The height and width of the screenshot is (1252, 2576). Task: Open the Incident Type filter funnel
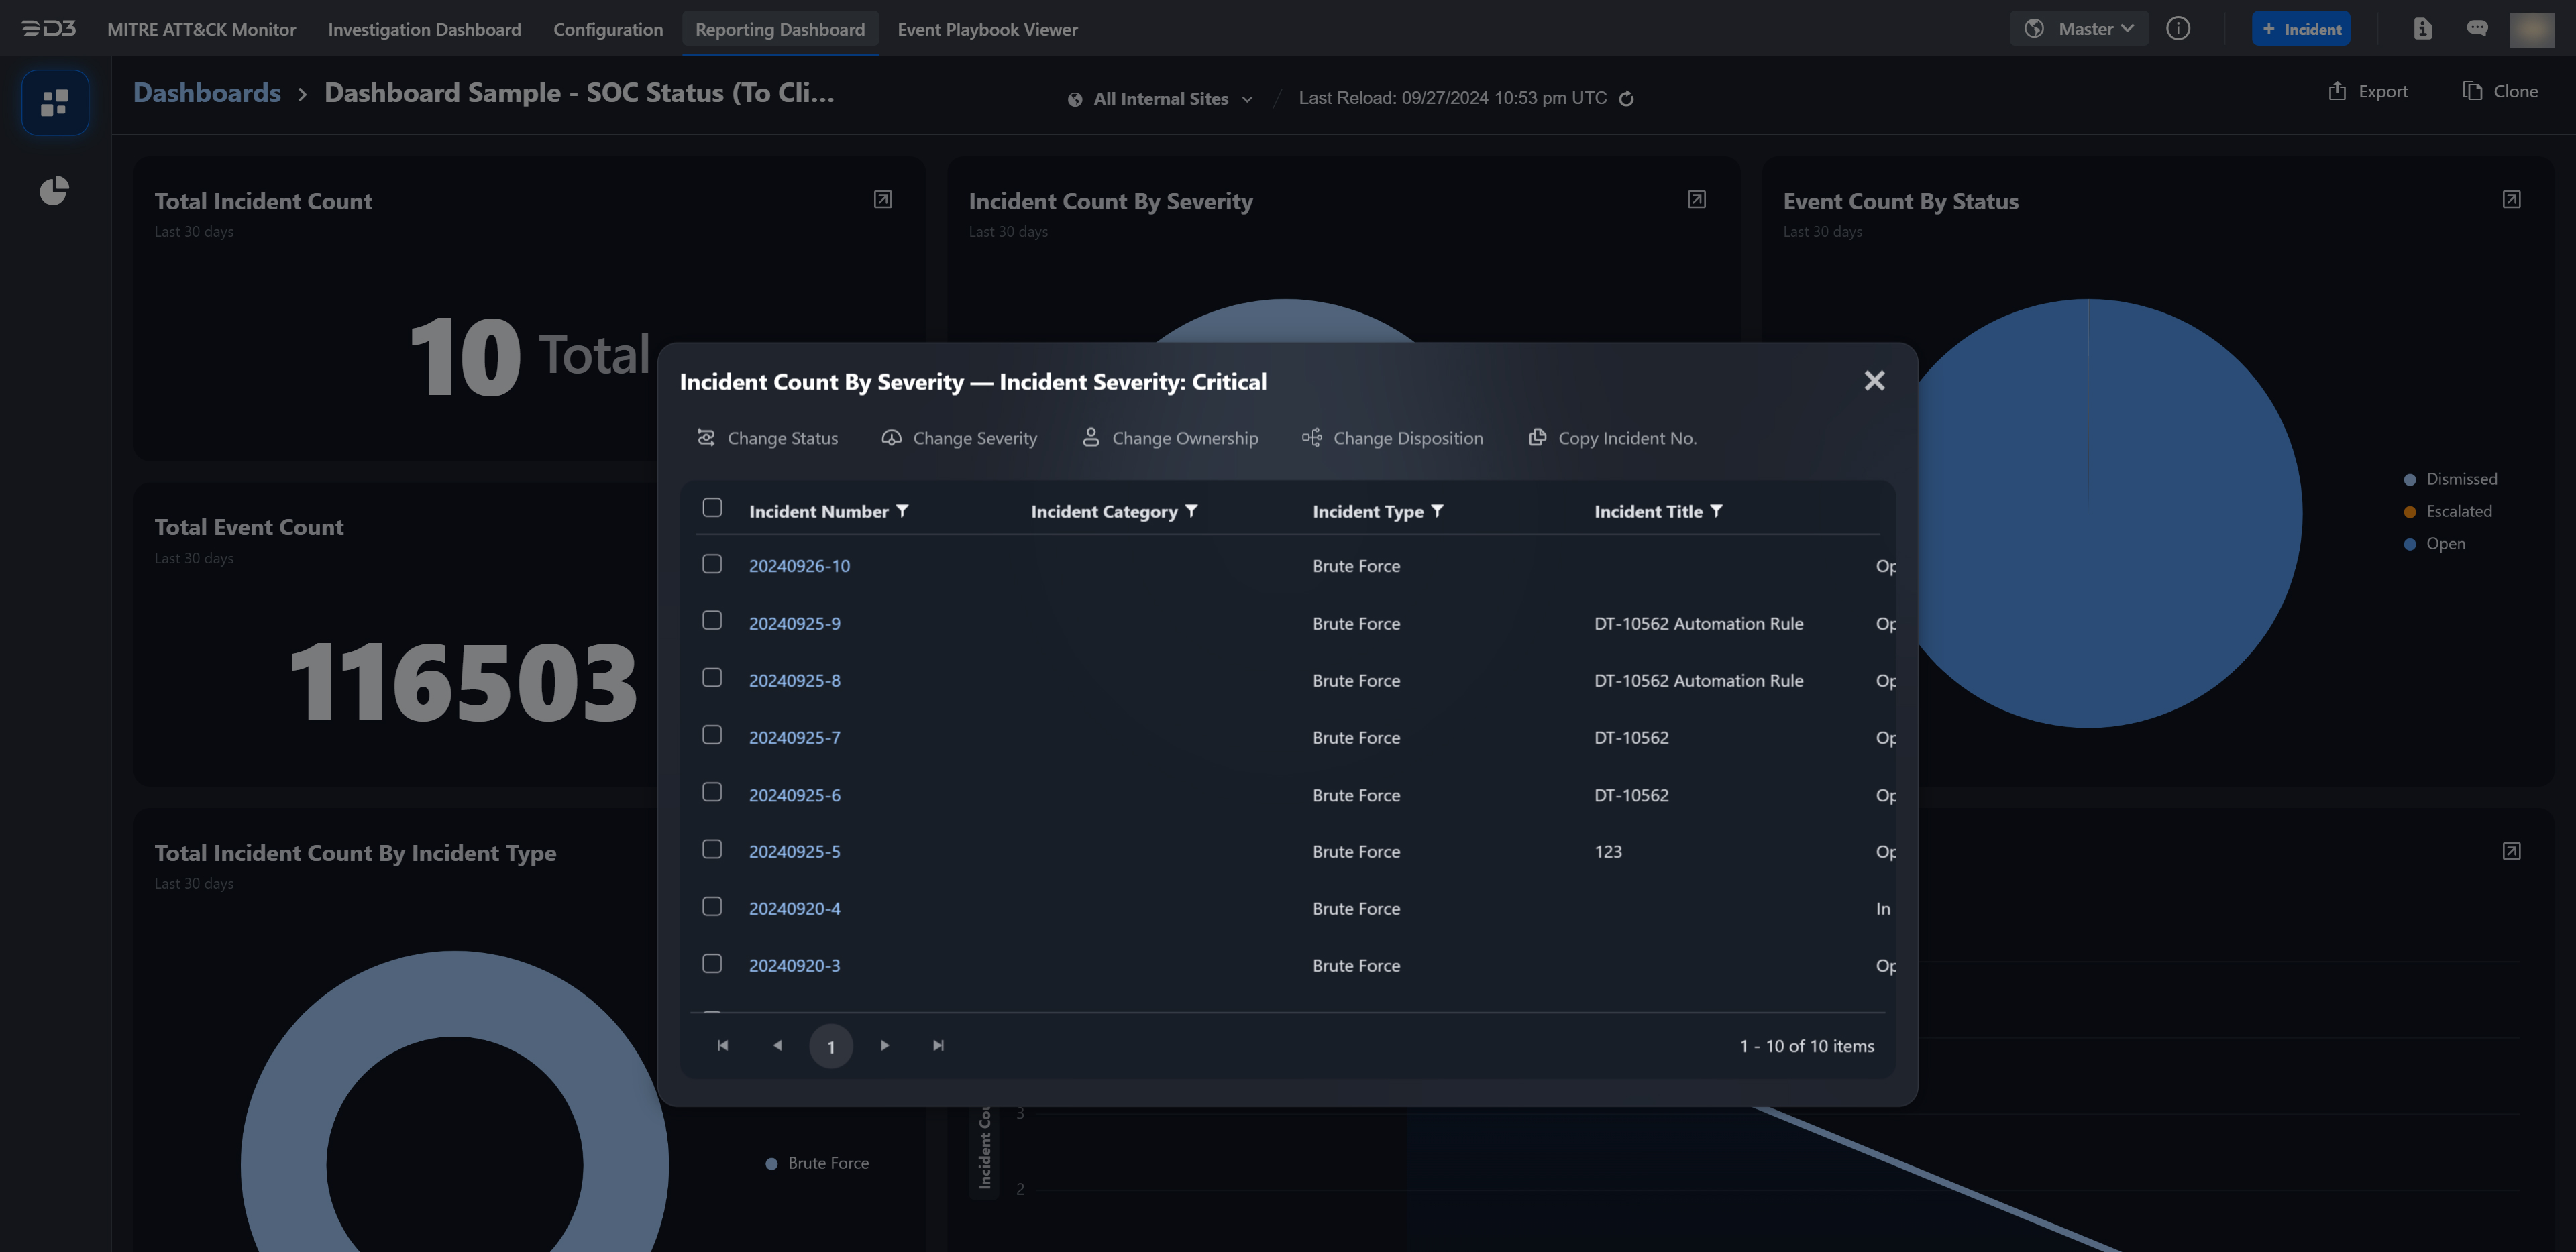coord(1437,511)
